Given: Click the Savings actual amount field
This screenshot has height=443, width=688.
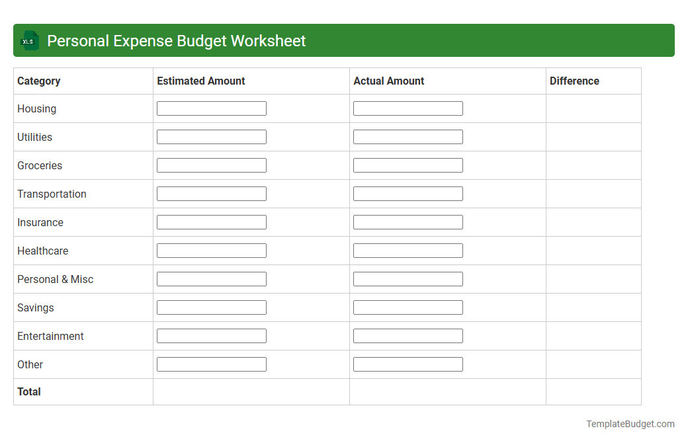Looking at the screenshot, I should 408,307.
